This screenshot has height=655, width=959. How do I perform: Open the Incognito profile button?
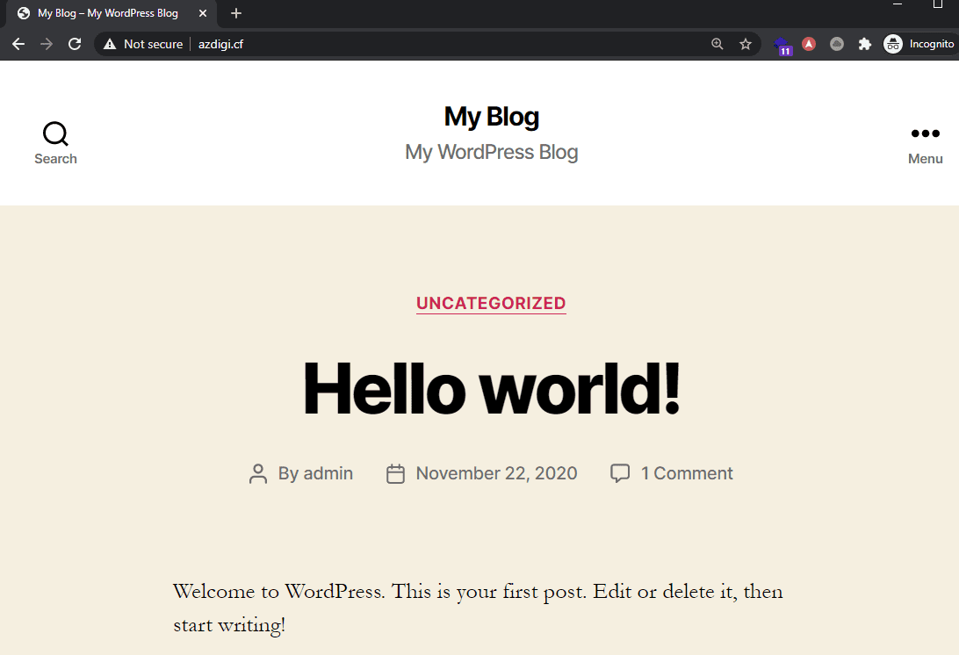click(919, 44)
